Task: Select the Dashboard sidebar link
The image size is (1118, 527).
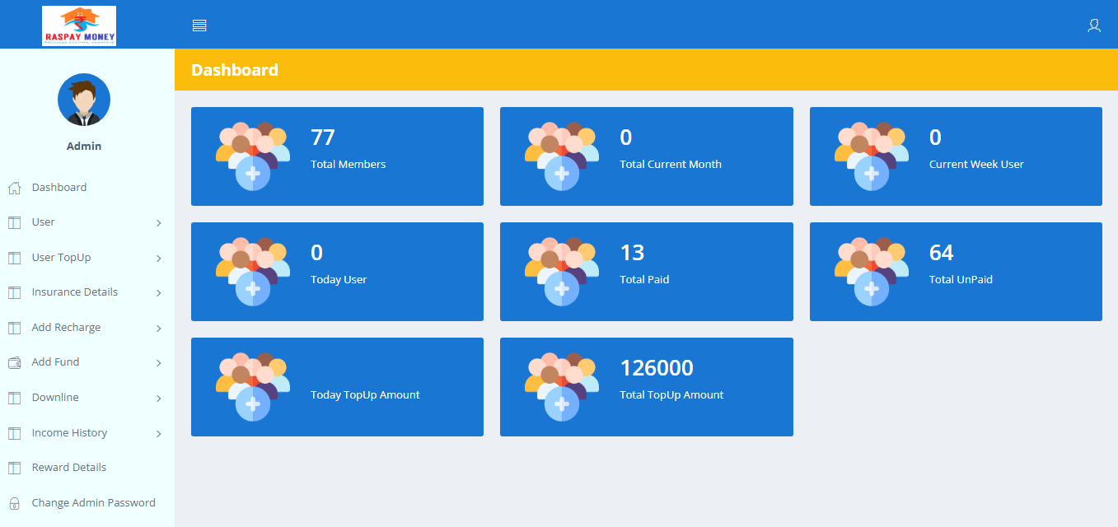Action: [x=59, y=188]
